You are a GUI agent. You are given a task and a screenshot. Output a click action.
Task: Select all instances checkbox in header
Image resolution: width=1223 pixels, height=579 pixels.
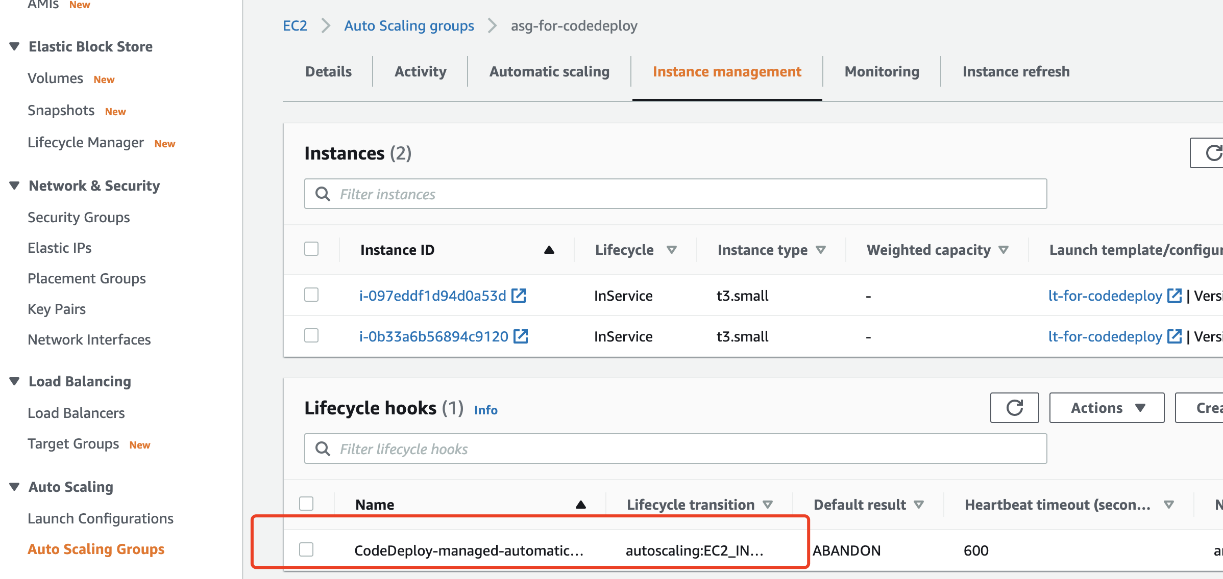click(x=311, y=249)
